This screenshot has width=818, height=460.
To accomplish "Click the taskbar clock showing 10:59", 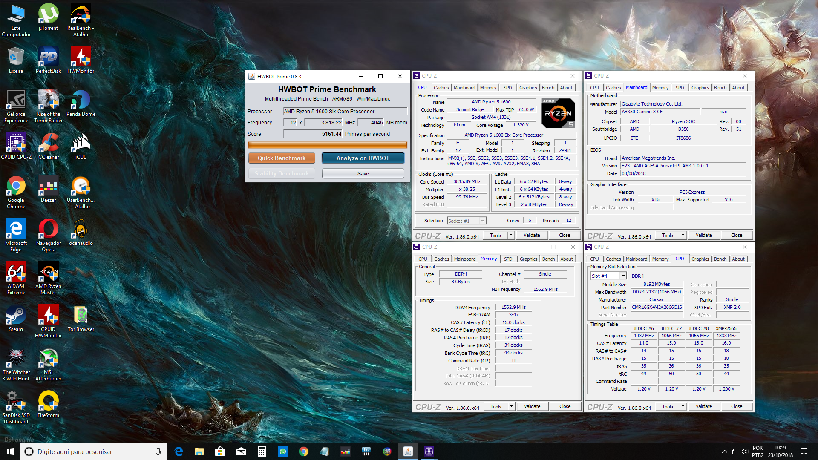I will click(781, 451).
